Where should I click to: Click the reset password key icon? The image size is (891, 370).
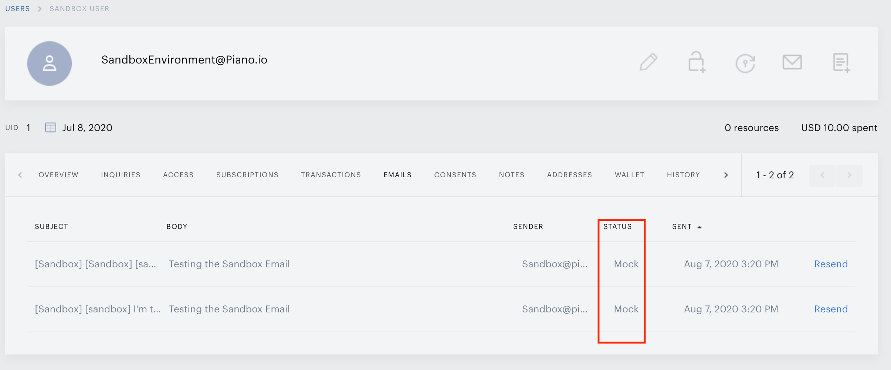[x=745, y=63]
